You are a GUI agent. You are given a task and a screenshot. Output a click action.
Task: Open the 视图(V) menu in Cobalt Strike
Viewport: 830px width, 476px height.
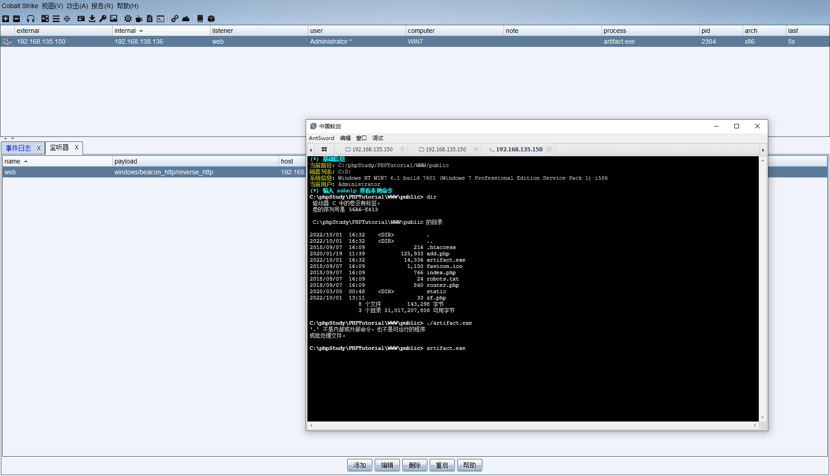tap(52, 6)
